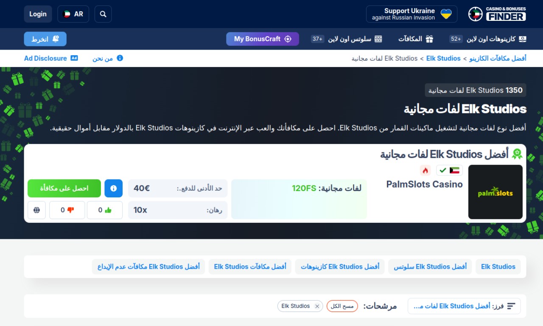
Task: Open the فرز sort dropdown
Action: 464,306
